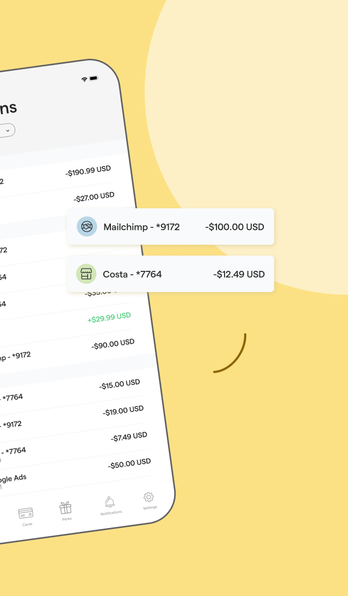Select the -$15.00 USD transaction
348x596 pixels.
click(120, 384)
